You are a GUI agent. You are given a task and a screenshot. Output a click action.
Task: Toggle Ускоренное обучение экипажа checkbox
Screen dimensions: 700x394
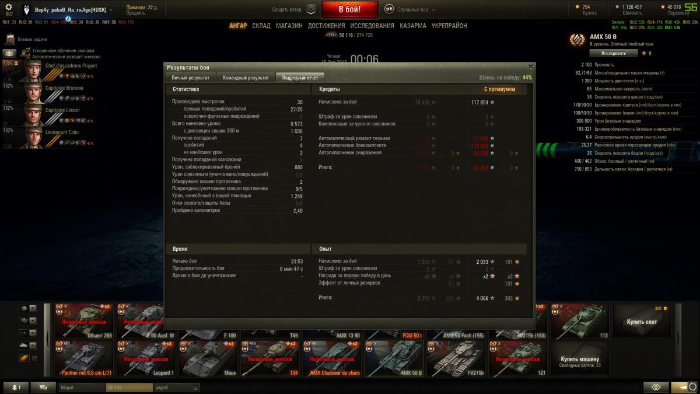[x=29, y=51]
